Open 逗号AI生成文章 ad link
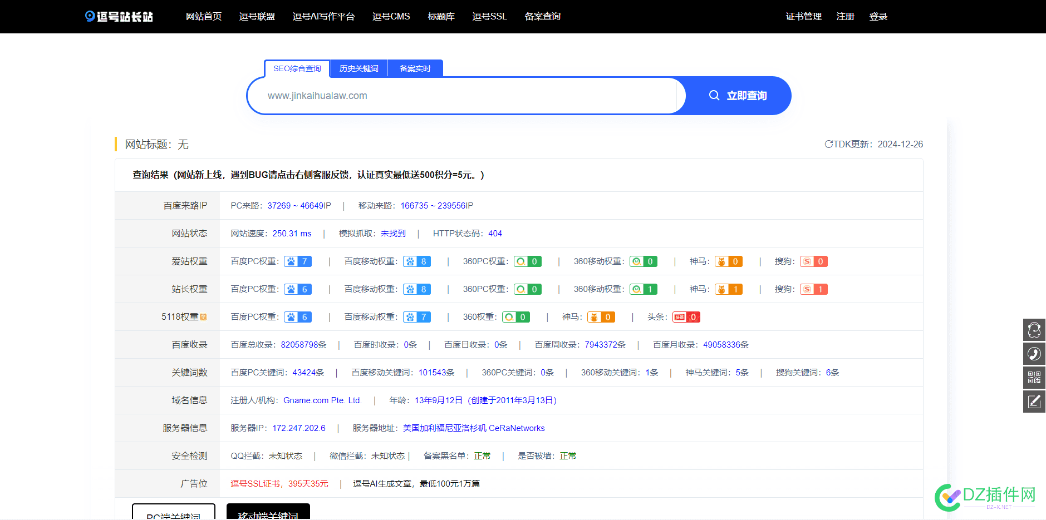The width and height of the screenshot is (1046, 520). point(416,484)
